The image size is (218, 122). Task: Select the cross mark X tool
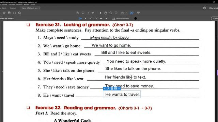pyautogui.click(x=85, y=18)
